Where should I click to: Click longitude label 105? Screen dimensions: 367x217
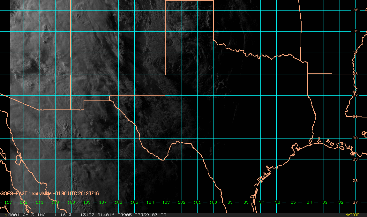click(134, 202)
